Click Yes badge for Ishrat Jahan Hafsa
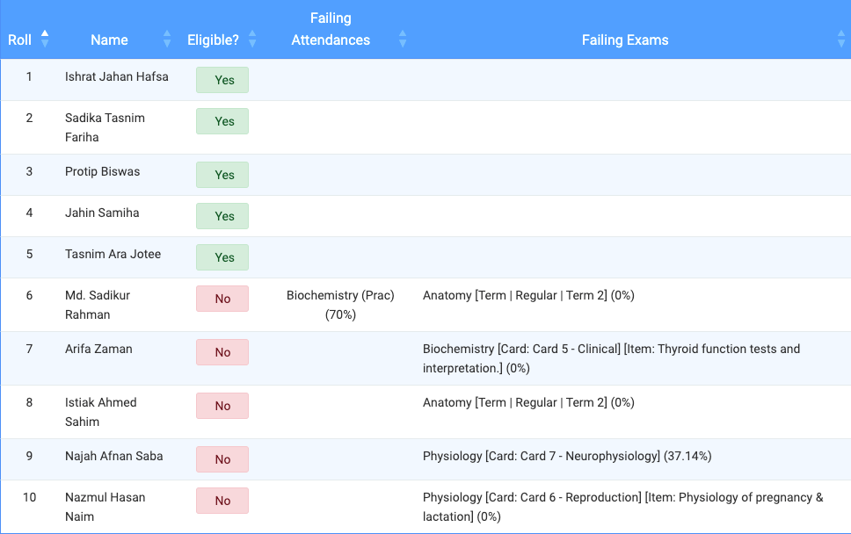851x534 pixels. coord(222,80)
